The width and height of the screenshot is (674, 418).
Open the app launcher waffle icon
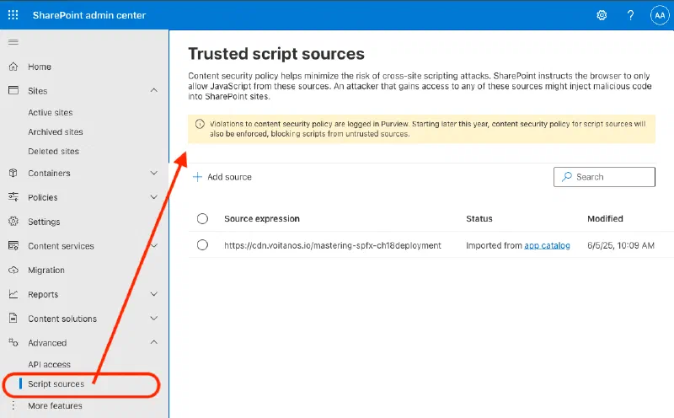tap(13, 15)
